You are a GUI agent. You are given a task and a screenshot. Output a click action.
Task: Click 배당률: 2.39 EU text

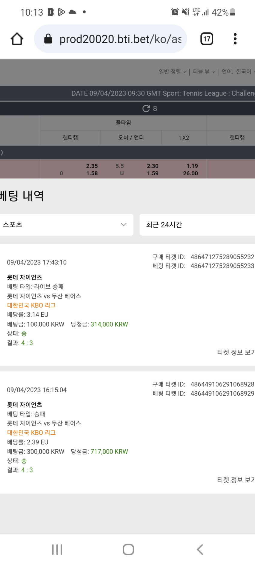tap(28, 442)
